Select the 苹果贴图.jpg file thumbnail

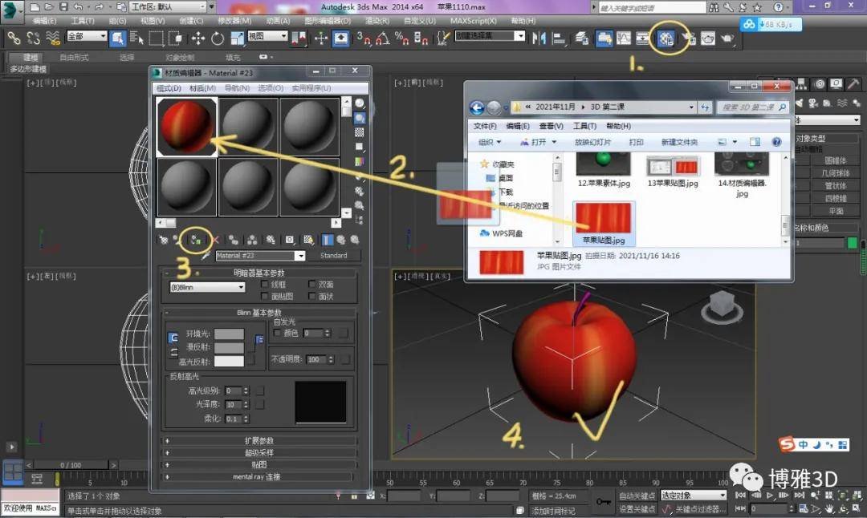[x=603, y=223]
